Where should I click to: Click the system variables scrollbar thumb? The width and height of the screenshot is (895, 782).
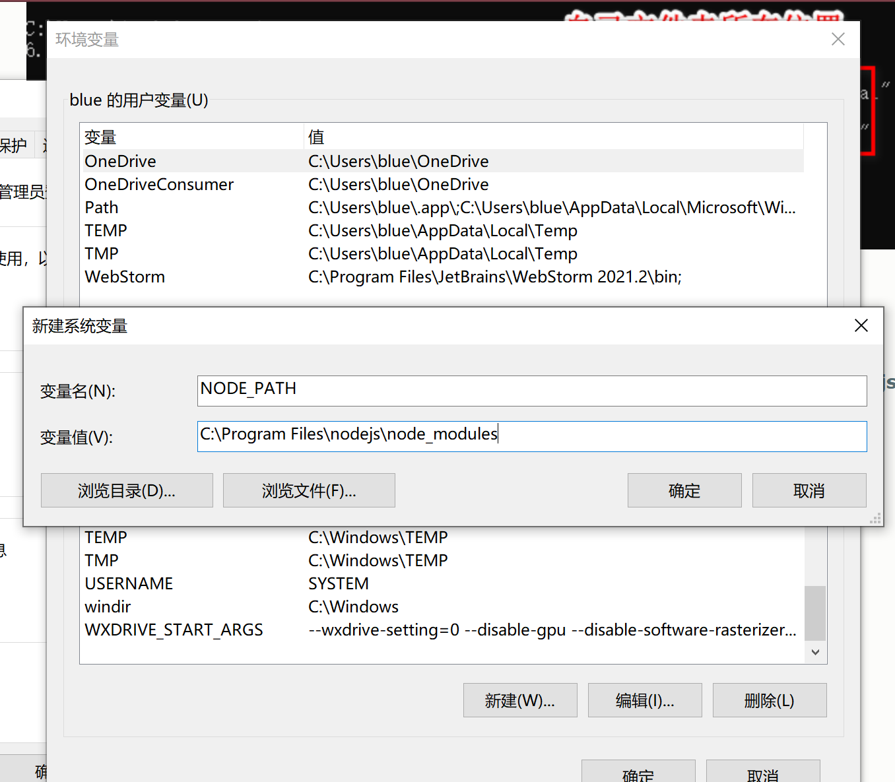pos(815,613)
